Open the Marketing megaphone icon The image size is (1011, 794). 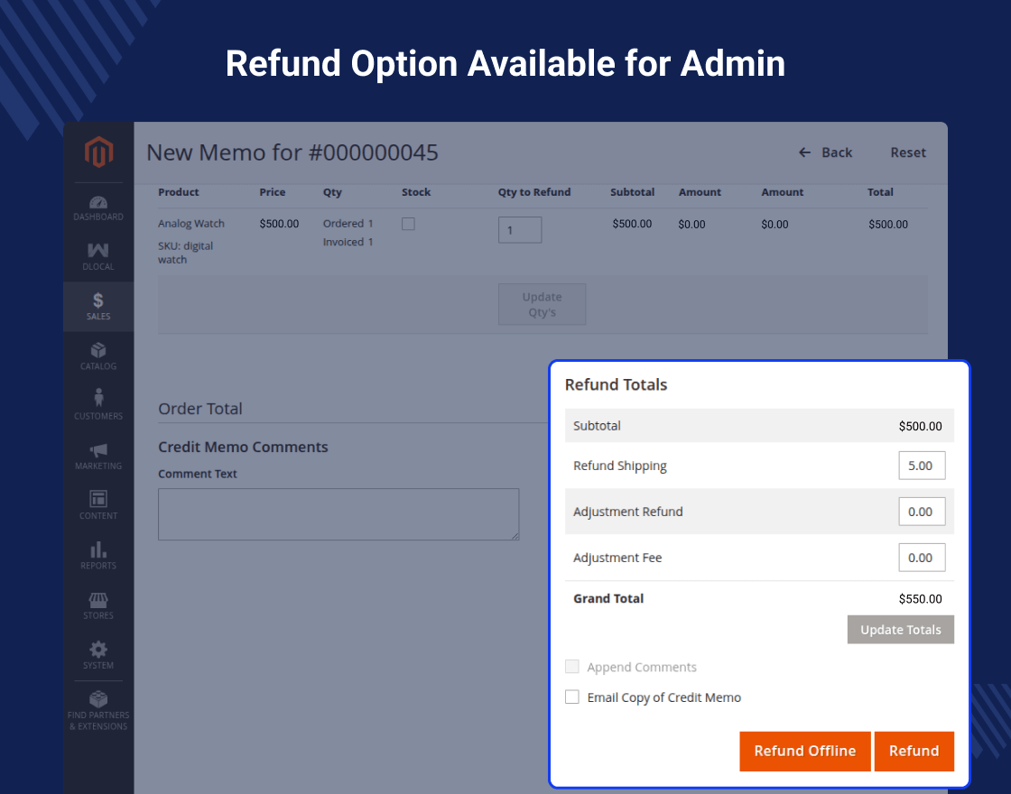98,449
